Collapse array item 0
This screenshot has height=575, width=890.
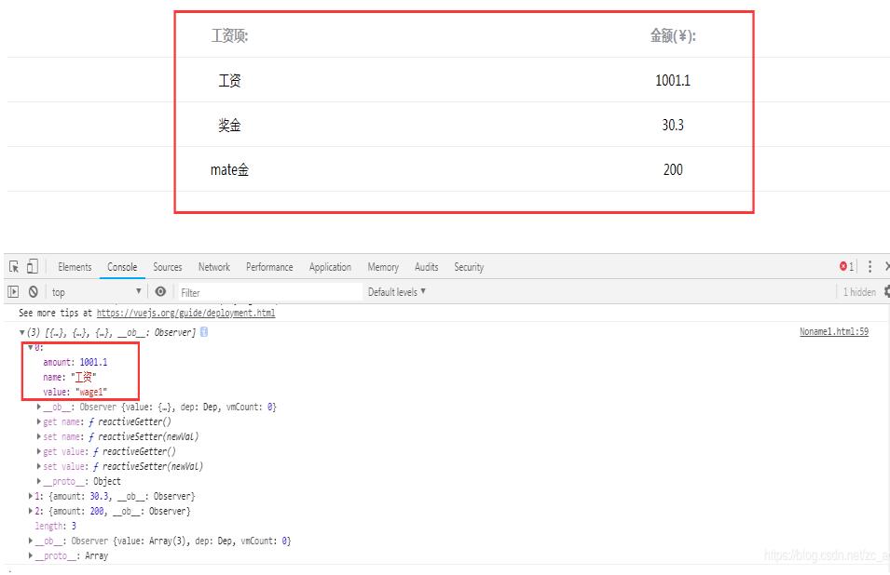pos(31,347)
